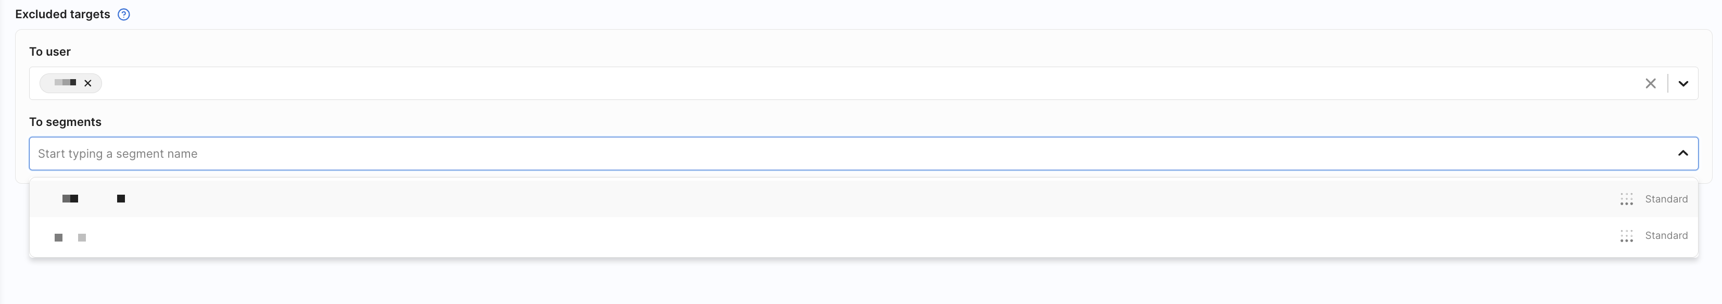Click dotted grid icon in second segment row
Image resolution: width=1722 pixels, height=304 pixels.
point(1626,236)
